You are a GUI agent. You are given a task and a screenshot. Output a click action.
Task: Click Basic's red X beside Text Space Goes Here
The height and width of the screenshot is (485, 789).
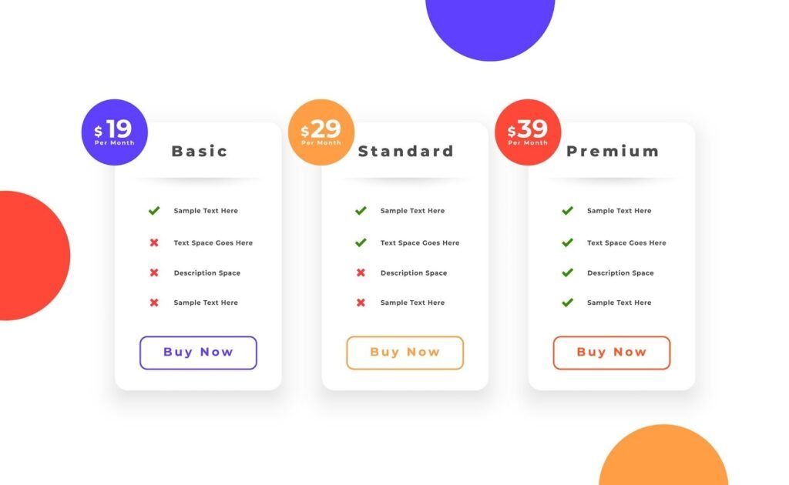154,242
